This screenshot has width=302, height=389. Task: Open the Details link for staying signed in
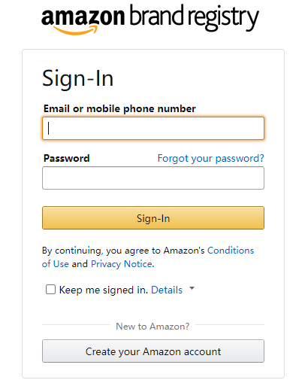coord(167,290)
